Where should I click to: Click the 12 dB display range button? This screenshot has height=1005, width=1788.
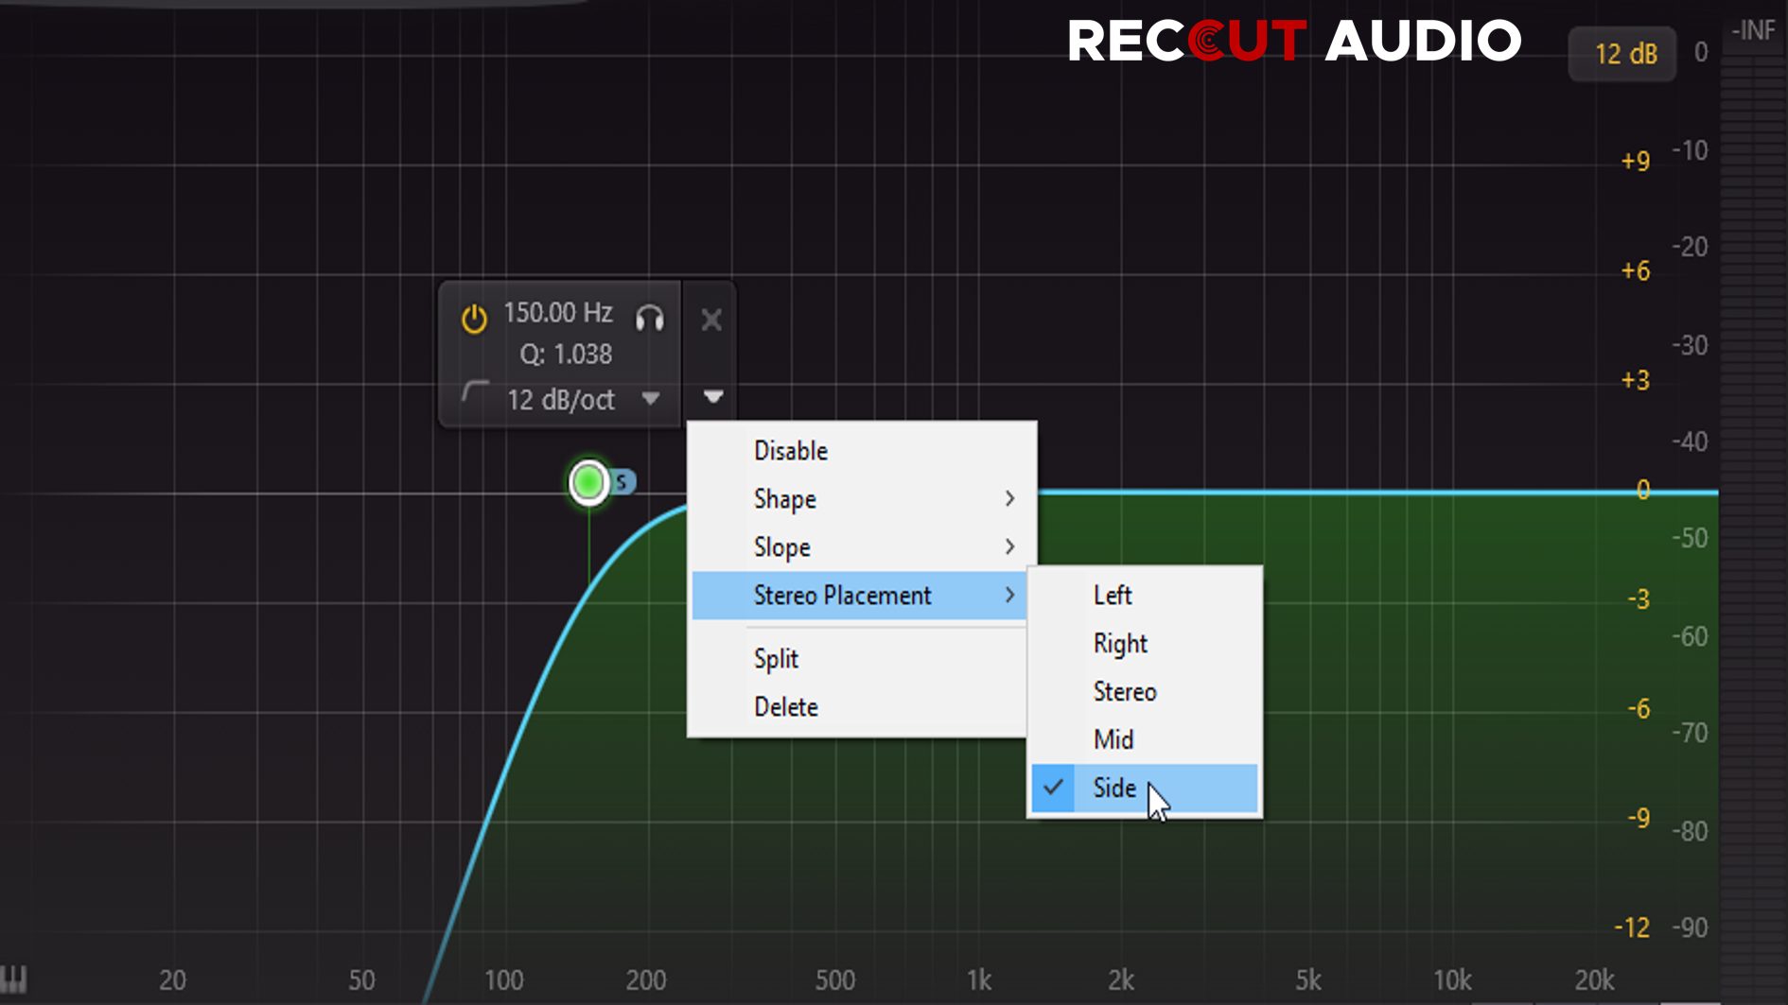coord(1623,54)
